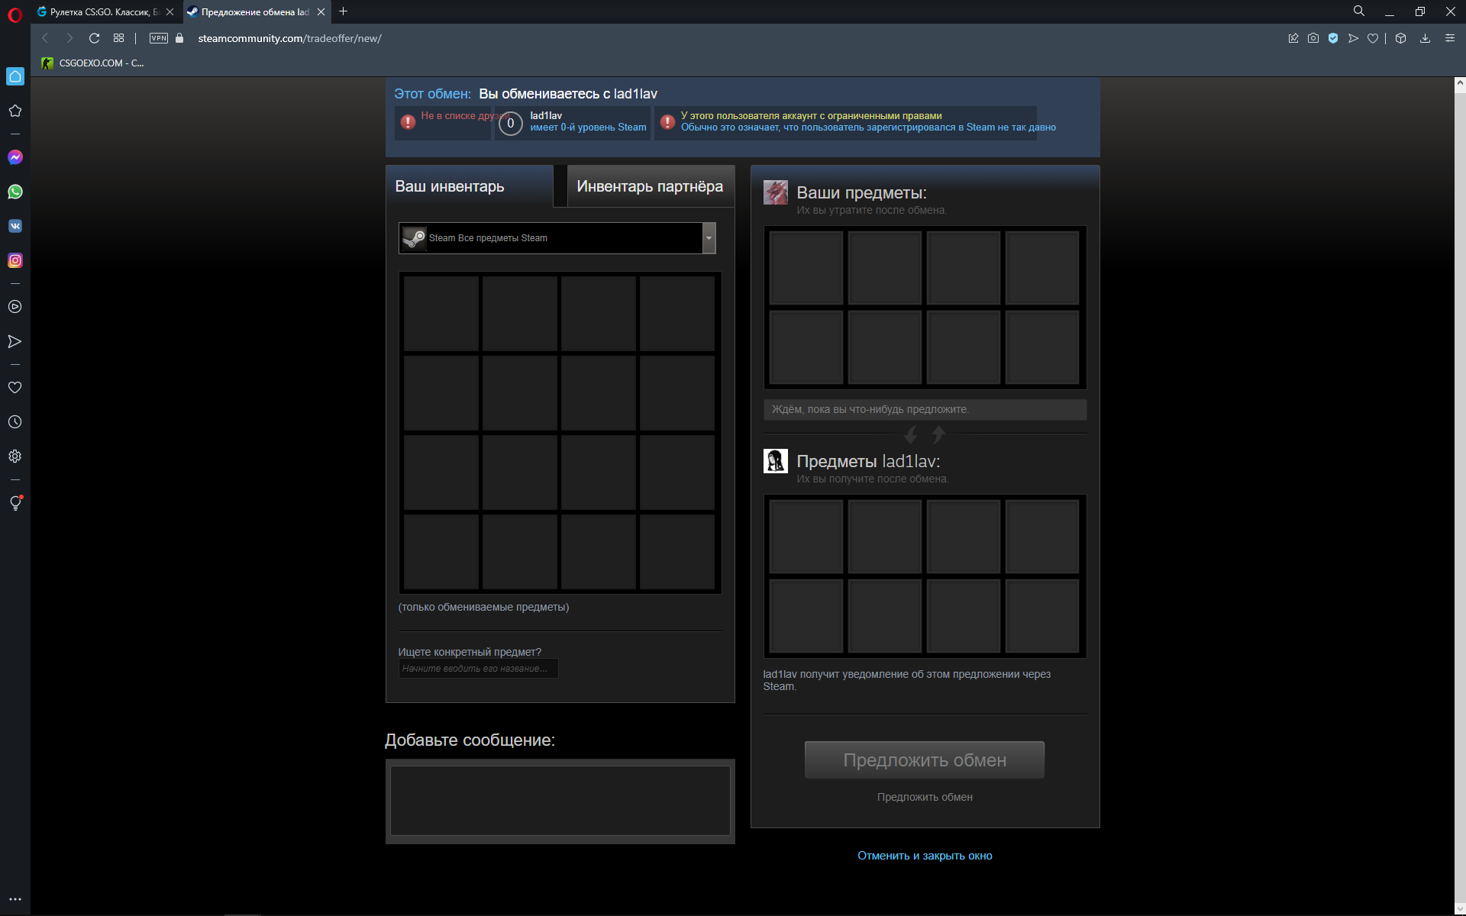
Task: Click Отменить и закрыть окно link
Action: (x=925, y=856)
